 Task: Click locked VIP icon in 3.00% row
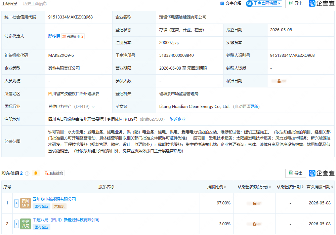click(254, 224)
